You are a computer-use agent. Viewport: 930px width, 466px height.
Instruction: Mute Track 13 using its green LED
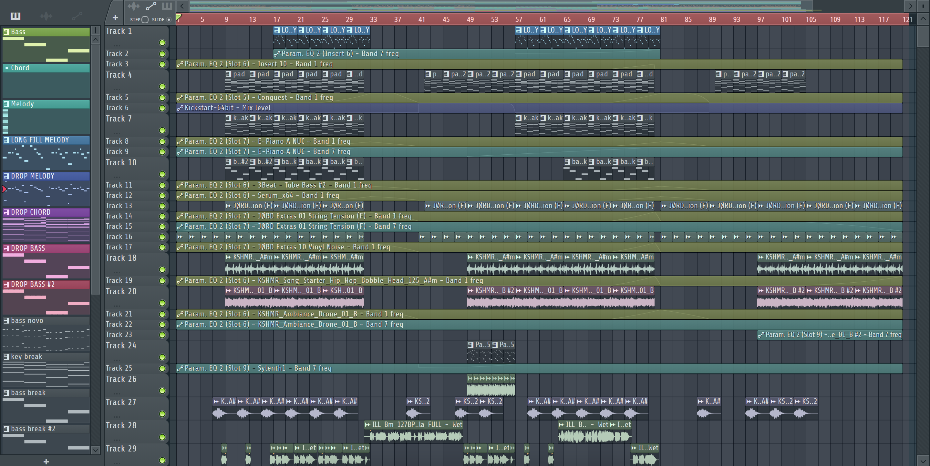pos(162,206)
